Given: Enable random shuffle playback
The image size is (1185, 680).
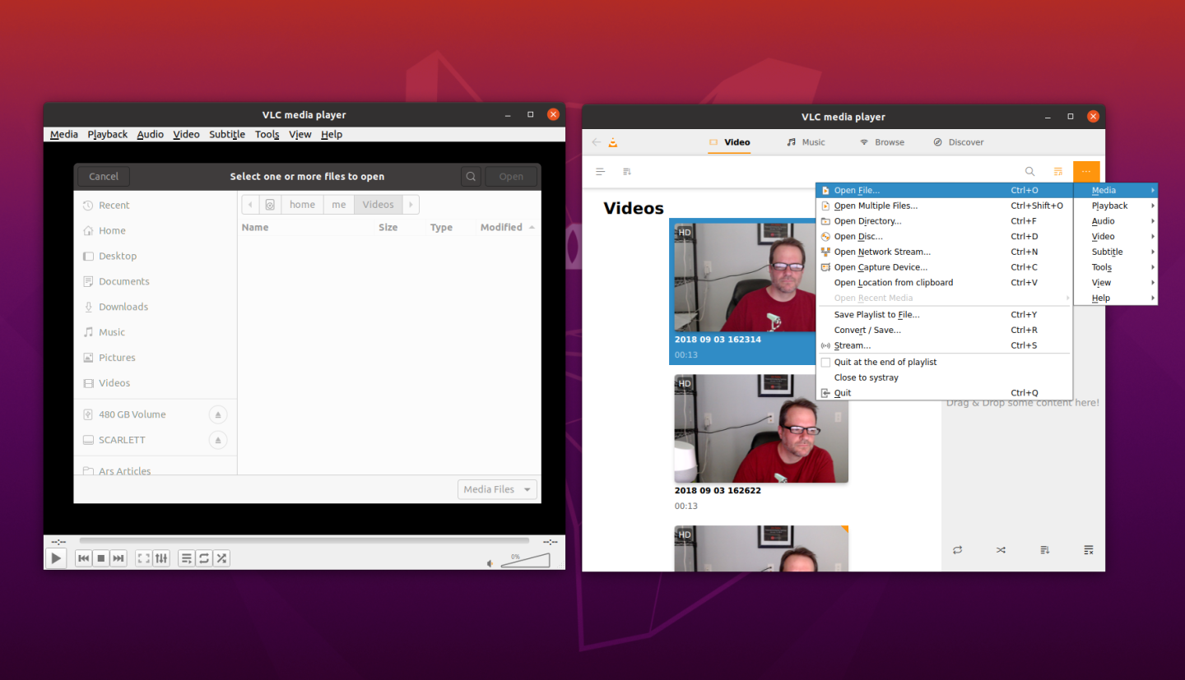Looking at the screenshot, I should pyautogui.click(x=221, y=557).
